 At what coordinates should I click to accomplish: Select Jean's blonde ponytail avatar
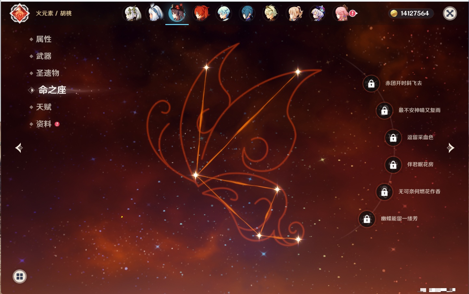tap(294, 14)
